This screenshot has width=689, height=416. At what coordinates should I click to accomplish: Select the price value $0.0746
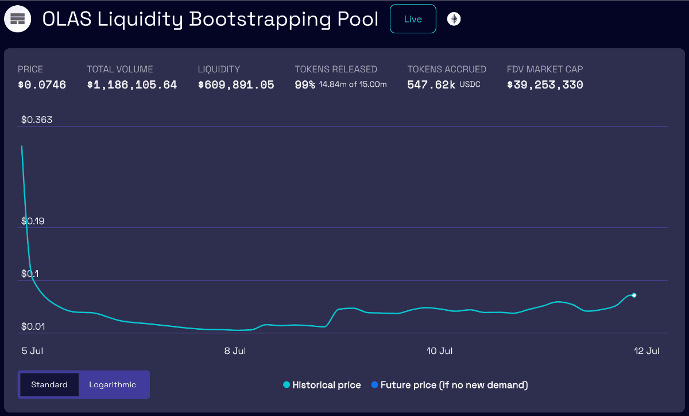click(x=42, y=85)
